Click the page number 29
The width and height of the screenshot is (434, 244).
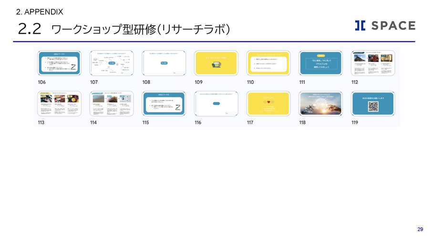pos(420,230)
